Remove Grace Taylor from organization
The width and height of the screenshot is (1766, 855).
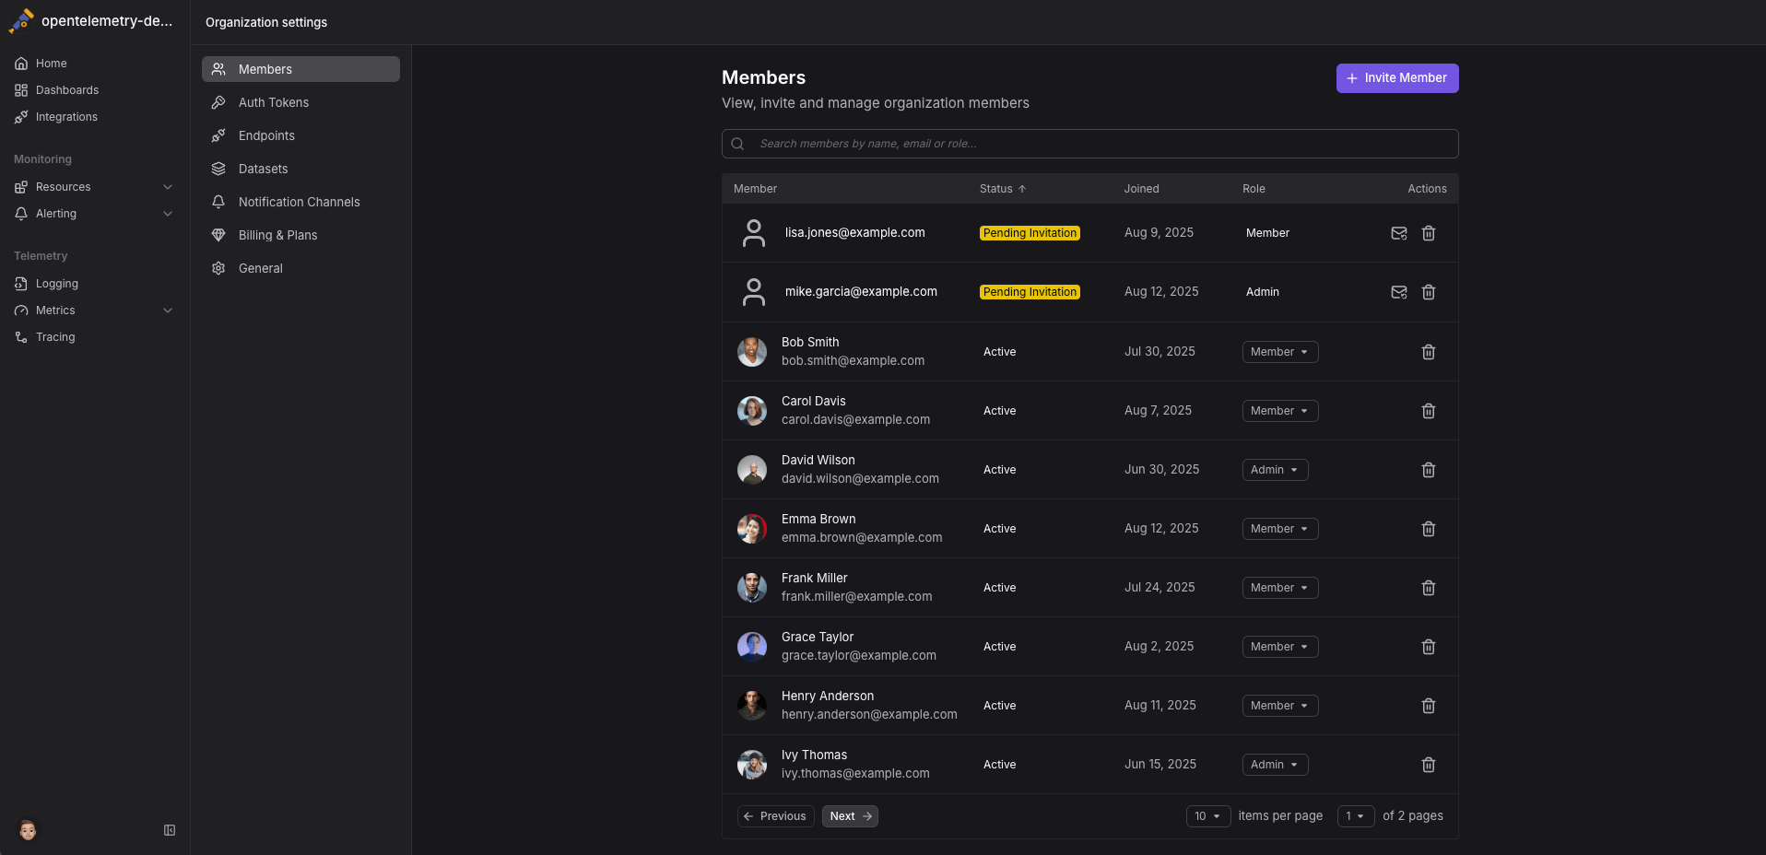[1428, 647]
